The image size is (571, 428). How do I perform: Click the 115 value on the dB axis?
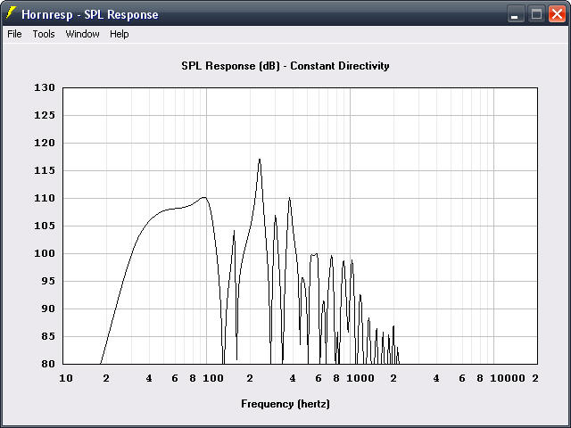(x=45, y=170)
